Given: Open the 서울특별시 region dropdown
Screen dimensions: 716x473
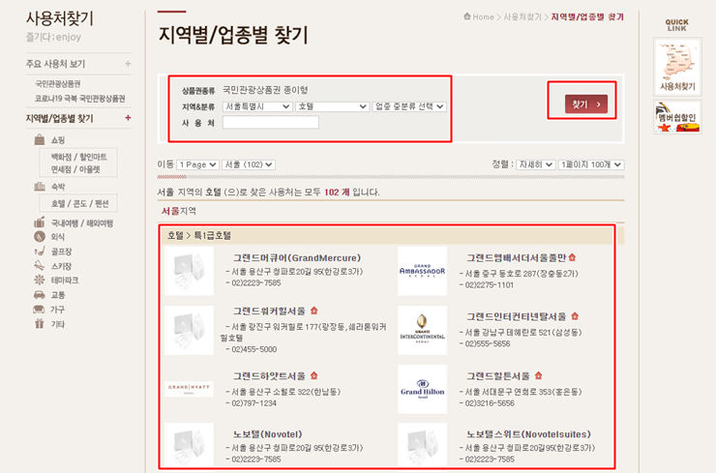Looking at the screenshot, I should coord(257,106).
